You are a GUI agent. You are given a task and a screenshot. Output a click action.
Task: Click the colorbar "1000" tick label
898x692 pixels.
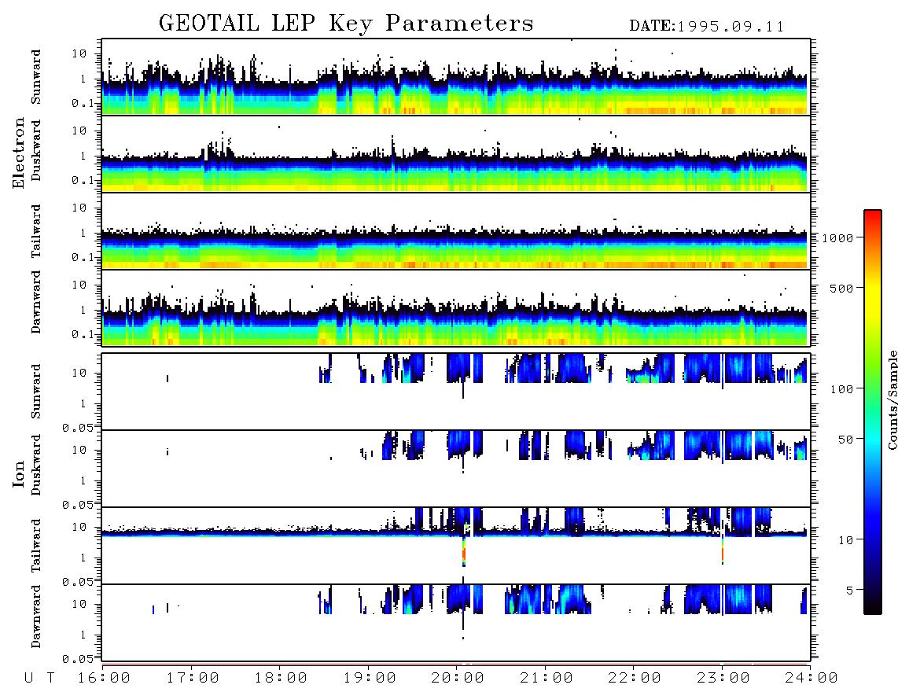tap(837, 238)
